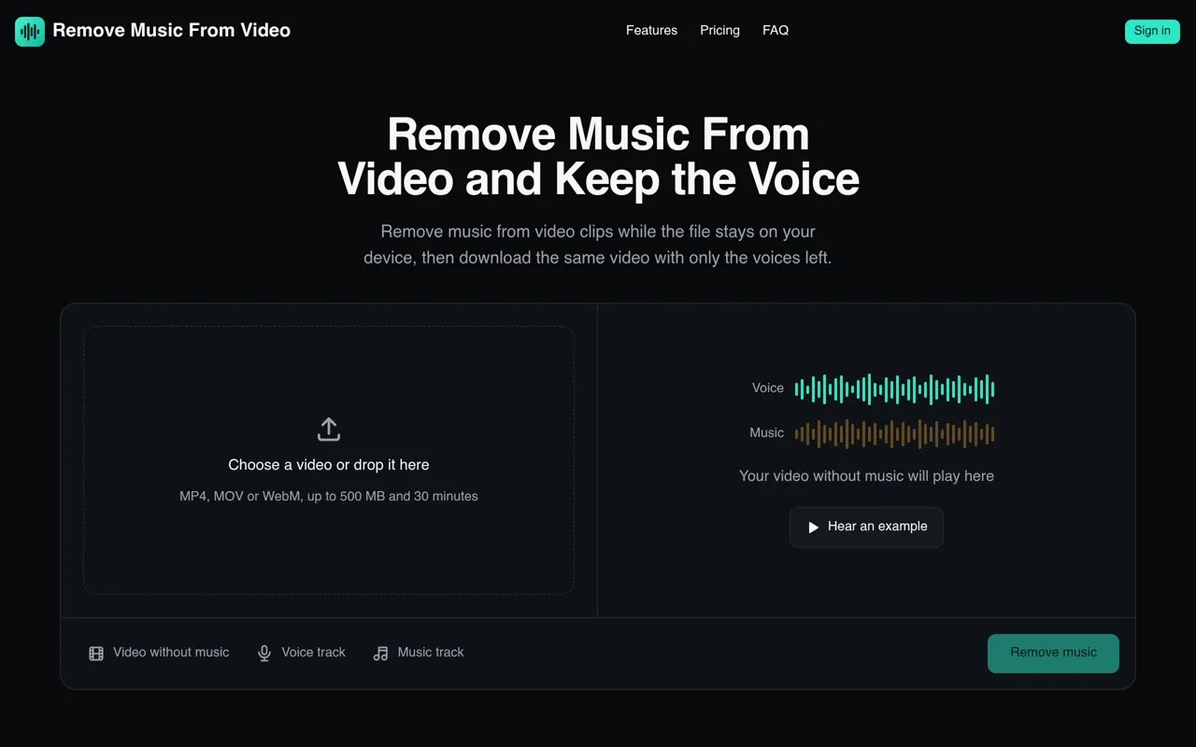Image resolution: width=1196 pixels, height=747 pixels.
Task: Open the Features menu item
Action: tap(651, 31)
